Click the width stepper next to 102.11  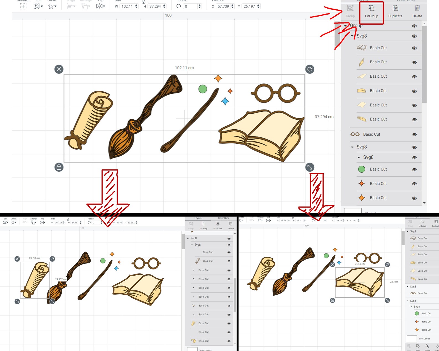(136, 6)
